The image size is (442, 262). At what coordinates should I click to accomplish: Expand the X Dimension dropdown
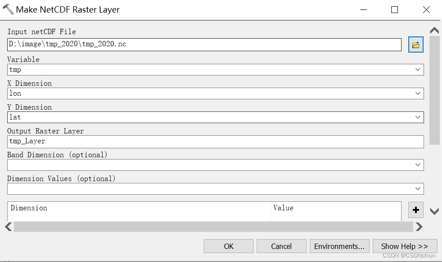[418, 93]
